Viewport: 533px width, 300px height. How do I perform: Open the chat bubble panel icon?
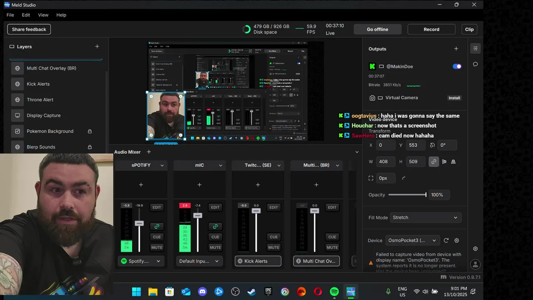(475, 64)
